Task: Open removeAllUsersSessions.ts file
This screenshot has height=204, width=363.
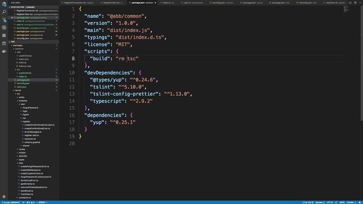Action: point(34,188)
